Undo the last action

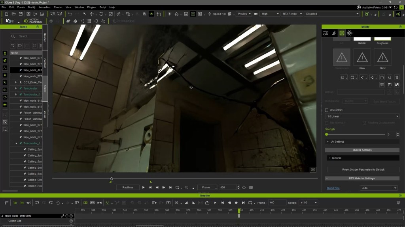click(x=70, y=14)
